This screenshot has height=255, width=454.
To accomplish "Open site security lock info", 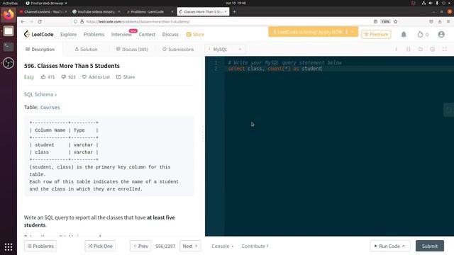I will click(82, 22).
